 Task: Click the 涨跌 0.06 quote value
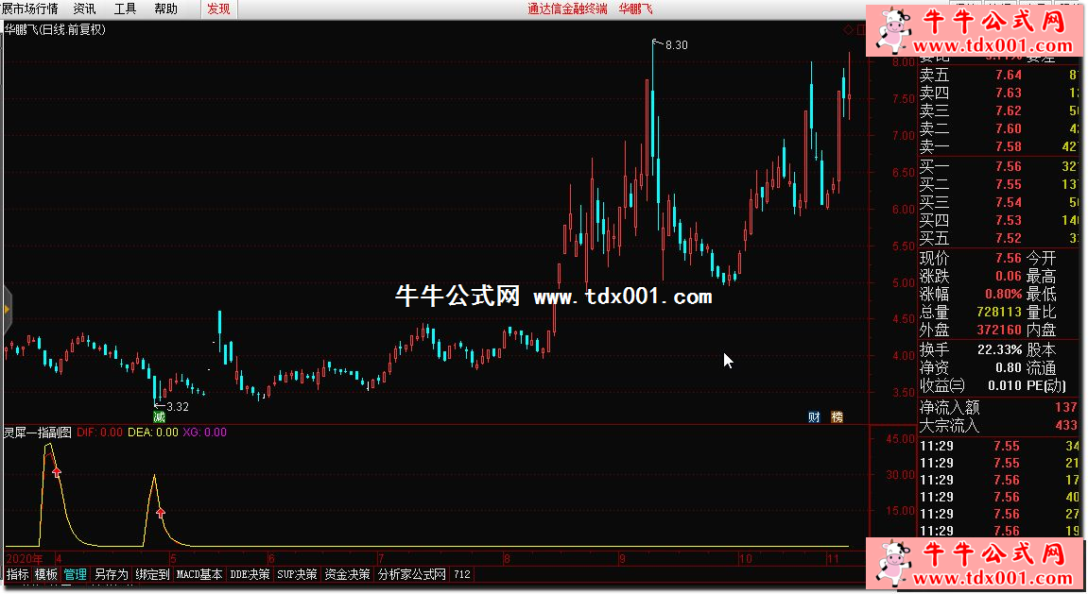[1009, 276]
